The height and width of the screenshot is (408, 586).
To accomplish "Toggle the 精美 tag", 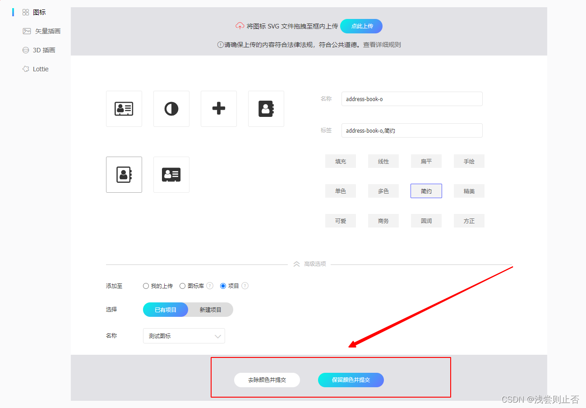I will (x=469, y=191).
